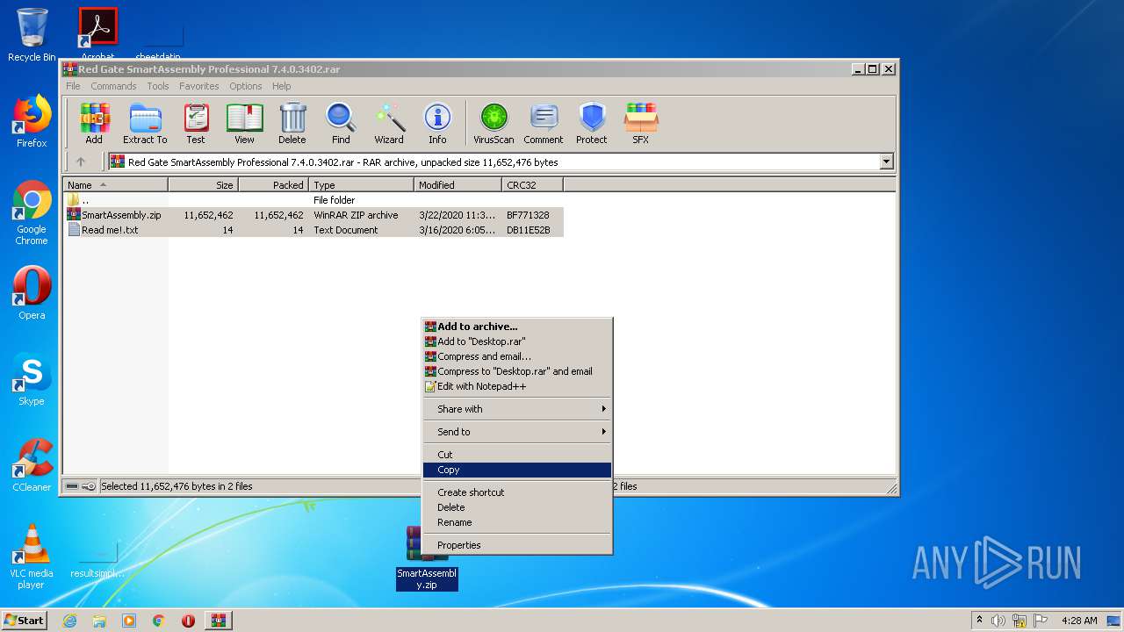Open Acrobat desktop shortcut
Screen dimensions: 1124x632
[x=97, y=34]
